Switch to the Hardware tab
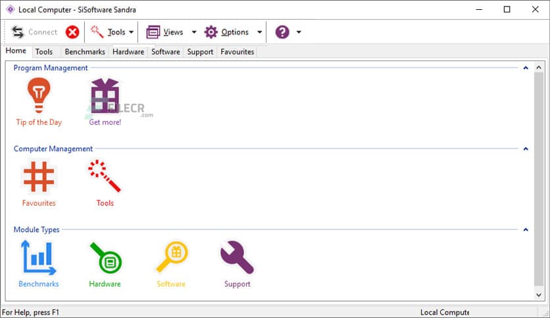This screenshot has height=318, width=550. [x=128, y=52]
